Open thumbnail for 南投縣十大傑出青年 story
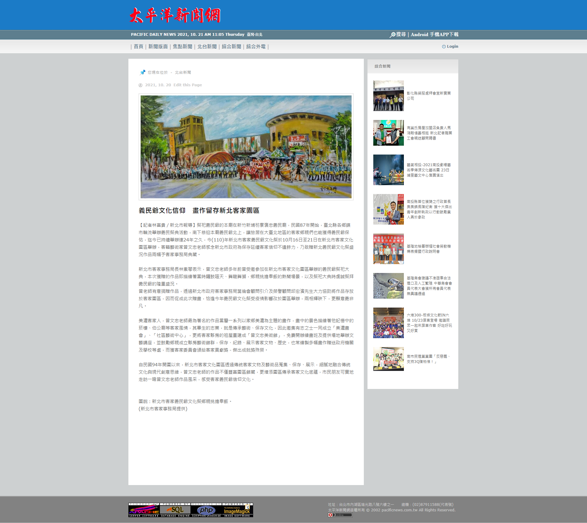 pos(388,209)
